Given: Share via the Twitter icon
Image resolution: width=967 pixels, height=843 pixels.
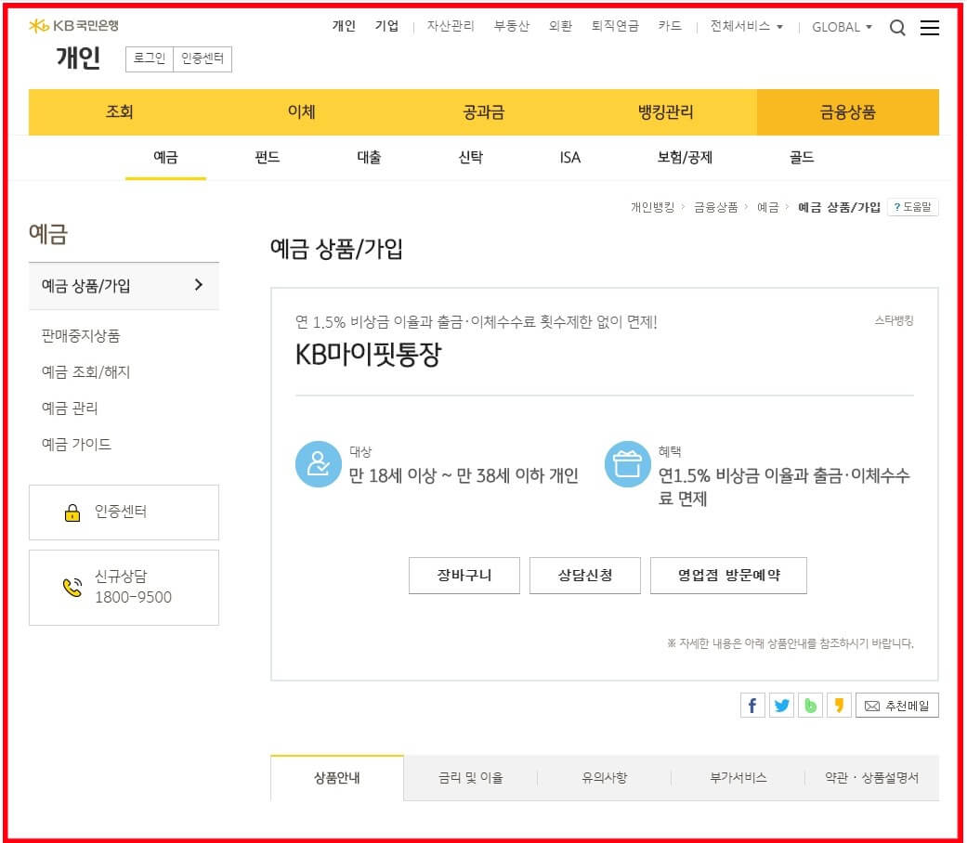Looking at the screenshot, I should (781, 706).
